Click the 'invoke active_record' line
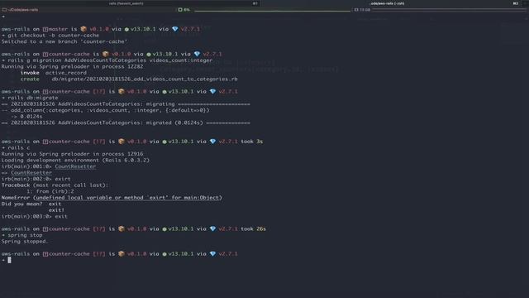Viewport: 529px width, 298px height. [x=53, y=73]
